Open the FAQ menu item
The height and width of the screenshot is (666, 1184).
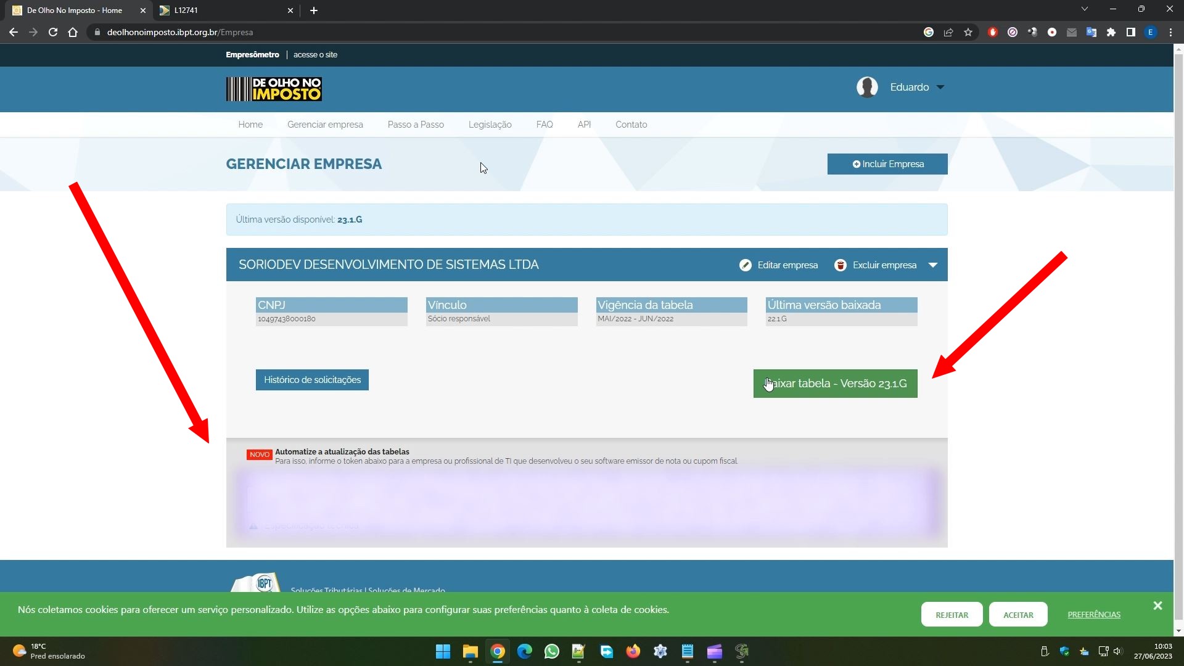[x=545, y=125]
